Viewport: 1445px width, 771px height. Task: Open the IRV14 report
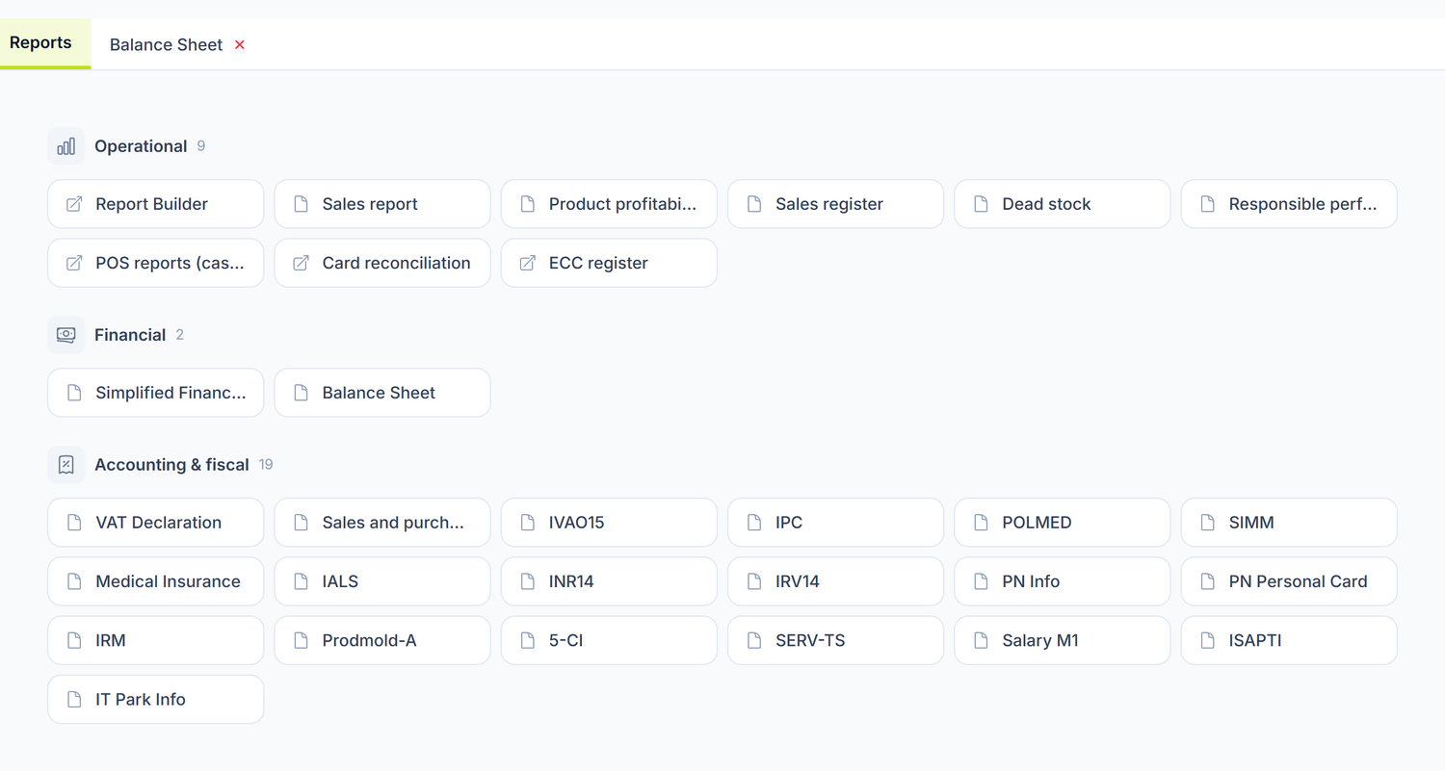click(835, 581)
